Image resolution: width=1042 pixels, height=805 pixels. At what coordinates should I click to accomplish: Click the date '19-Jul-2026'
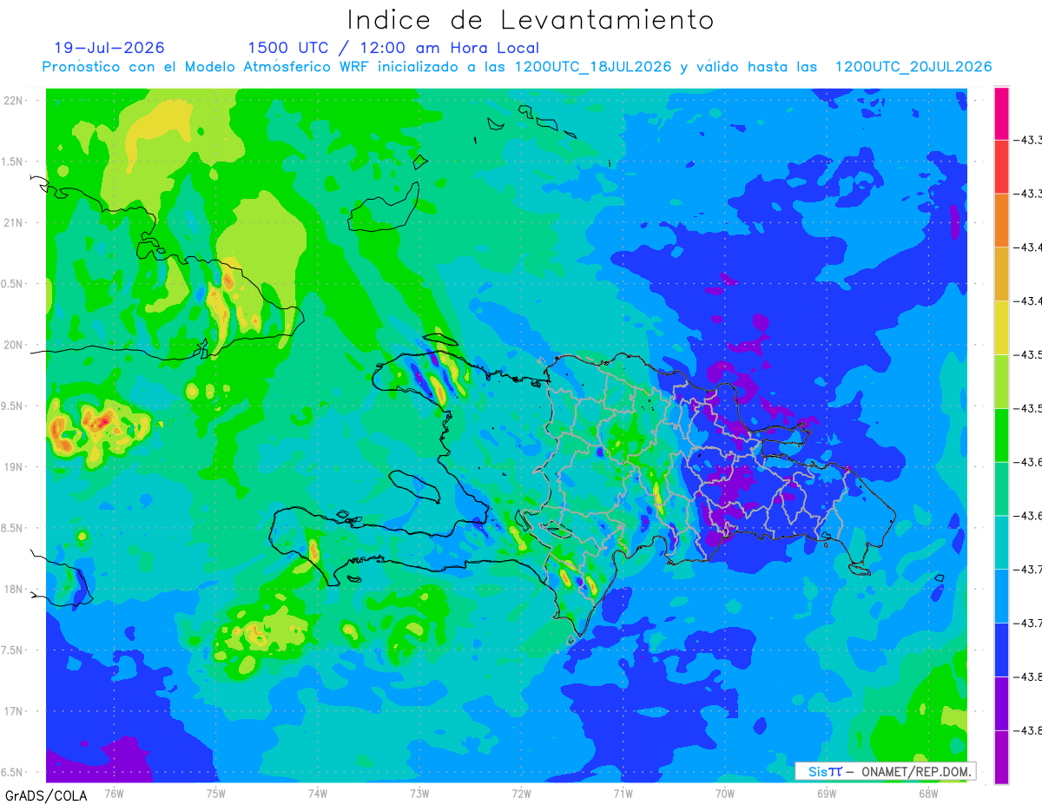pos(109,48)
